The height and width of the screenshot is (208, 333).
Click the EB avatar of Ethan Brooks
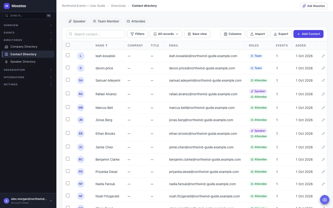pos(80,134)
